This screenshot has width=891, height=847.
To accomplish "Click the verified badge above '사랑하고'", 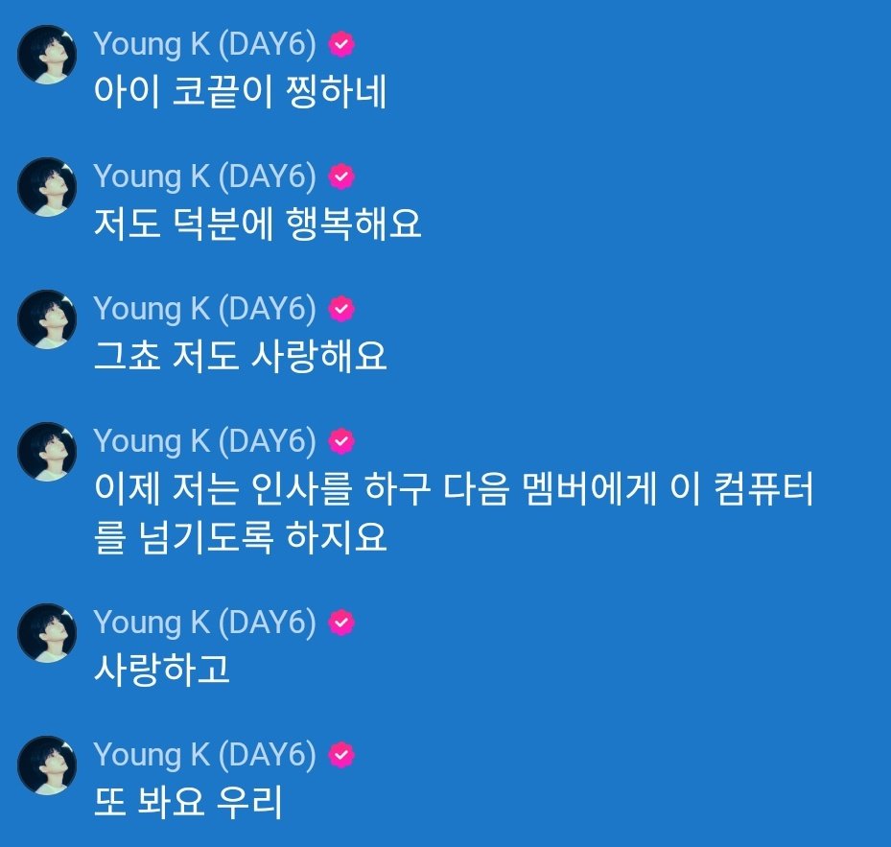I will [x=341, y=623].
